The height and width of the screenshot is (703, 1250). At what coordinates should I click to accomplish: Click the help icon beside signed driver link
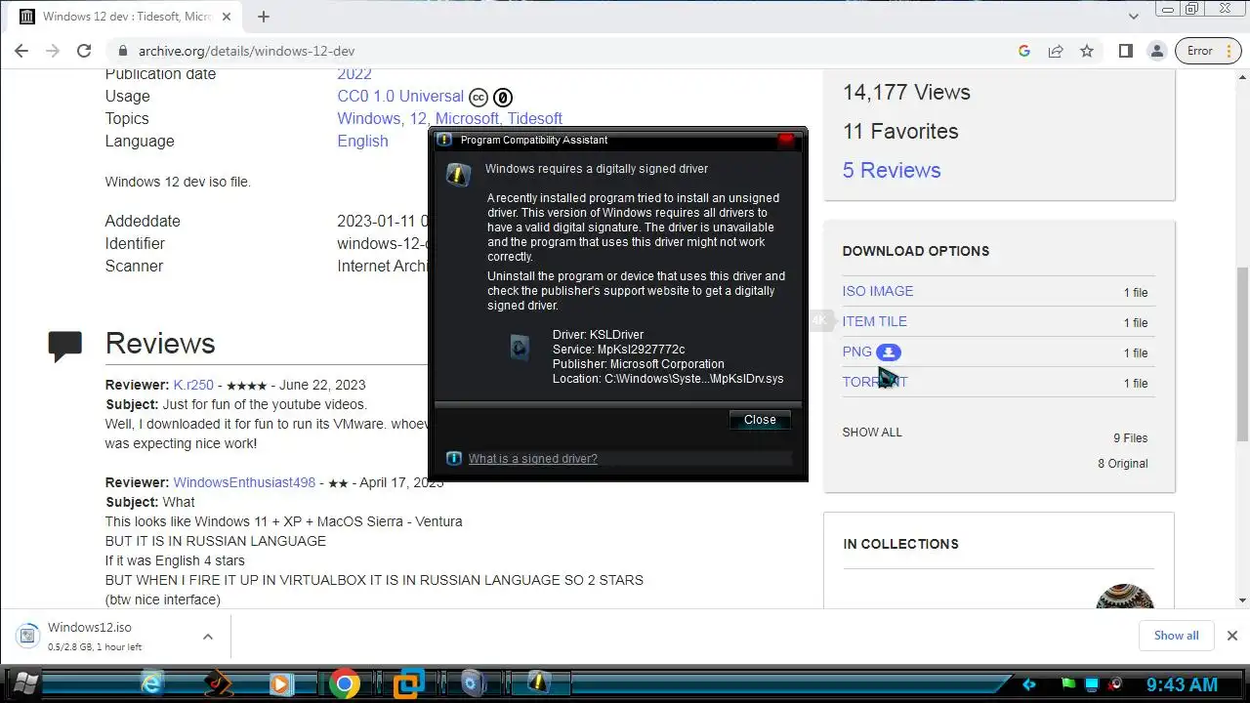453,459
